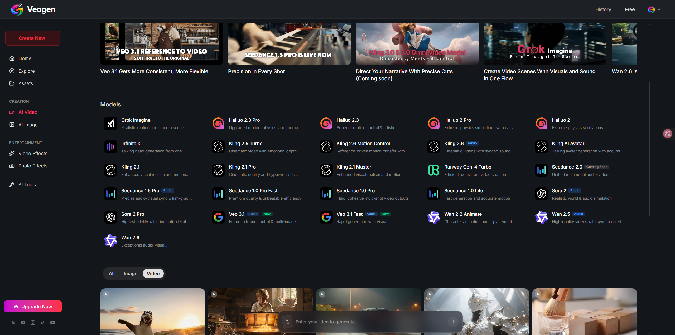Open Video Effects under Entertainment
This screenshot has width=675, height=335.
(32, 153)
